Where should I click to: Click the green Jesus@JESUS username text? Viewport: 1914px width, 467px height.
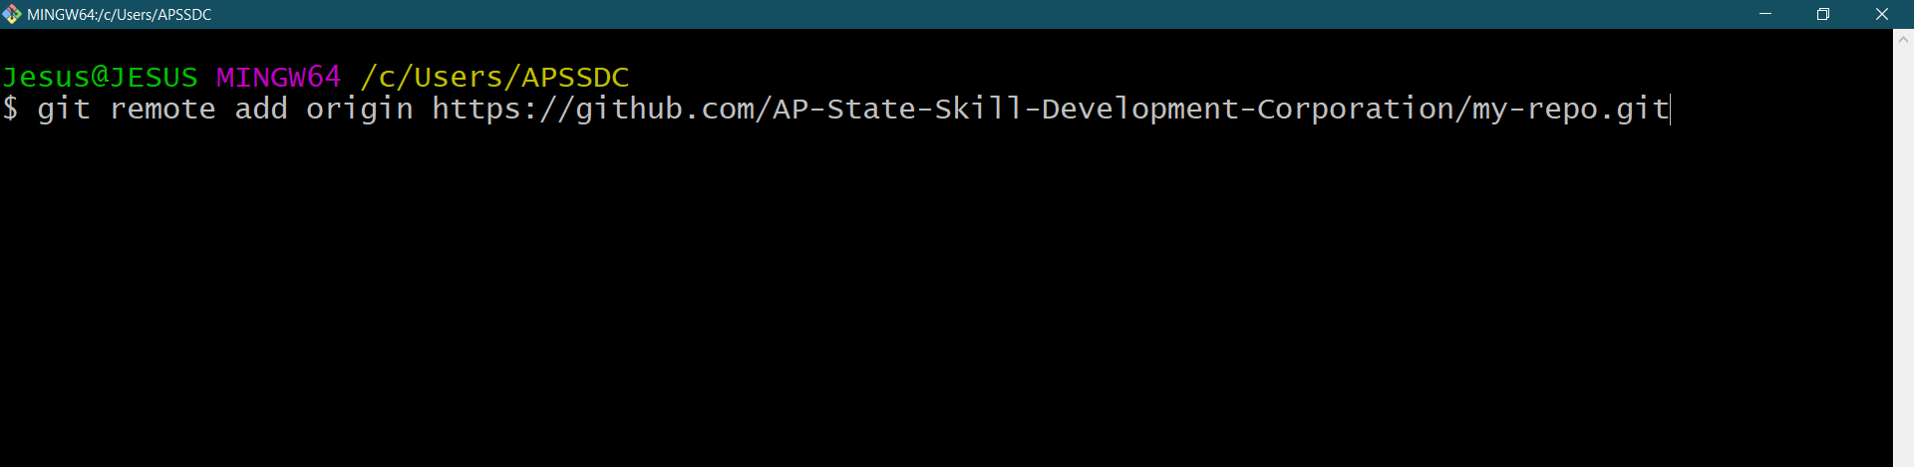tap(100, 77)
